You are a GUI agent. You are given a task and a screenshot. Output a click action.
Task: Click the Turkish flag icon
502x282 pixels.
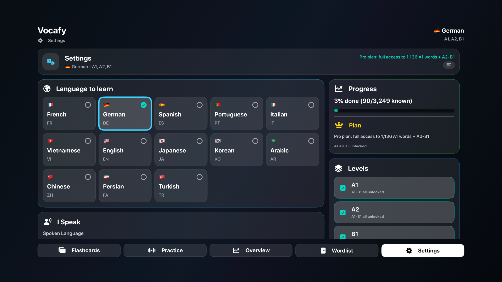point(162,177)
